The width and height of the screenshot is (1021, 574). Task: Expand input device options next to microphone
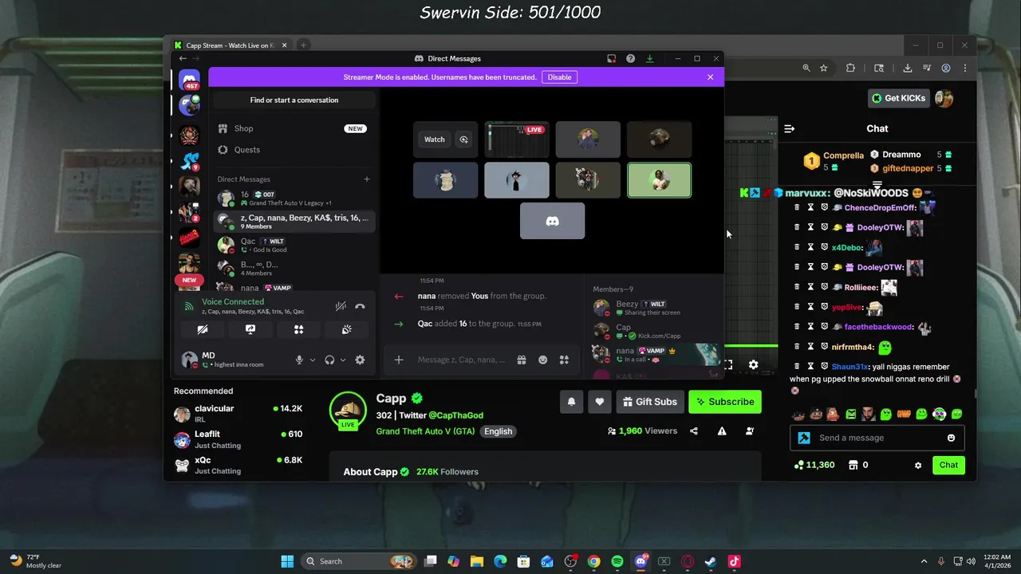pos(312,360)
